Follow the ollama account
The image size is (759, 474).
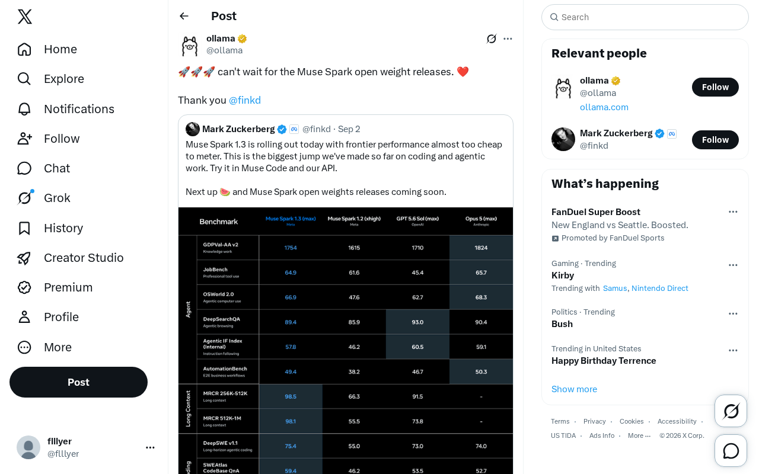715,87
